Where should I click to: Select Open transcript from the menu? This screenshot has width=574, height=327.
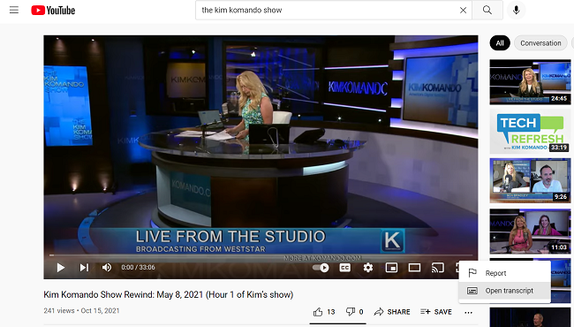[x=504, y=291]
